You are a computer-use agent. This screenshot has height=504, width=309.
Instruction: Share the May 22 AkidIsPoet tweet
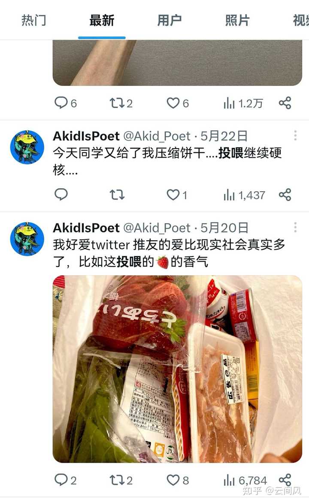(x=285, y=195)
